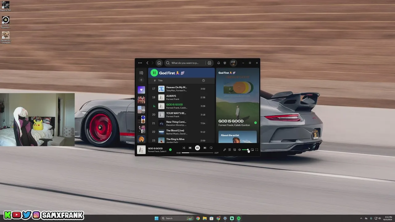Sort by the duration clock column
Viewport: 395px width, 222px height.
click(203, 80)
